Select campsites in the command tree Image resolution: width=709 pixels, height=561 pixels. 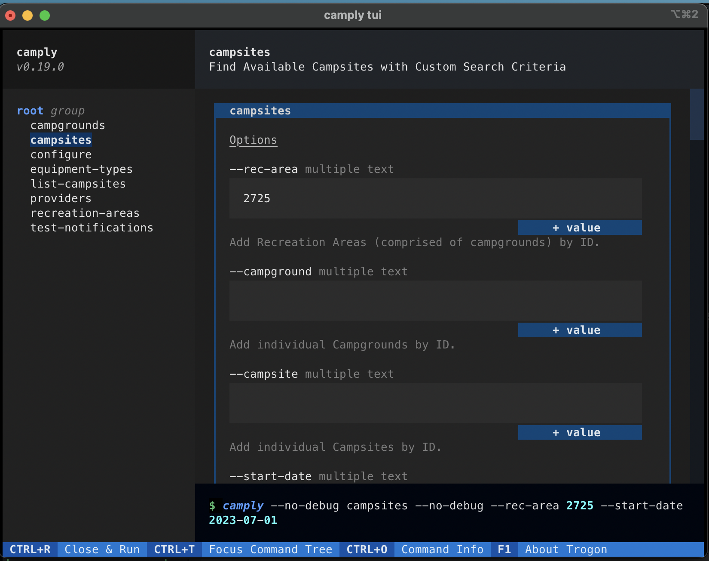[x=61, y=140]
